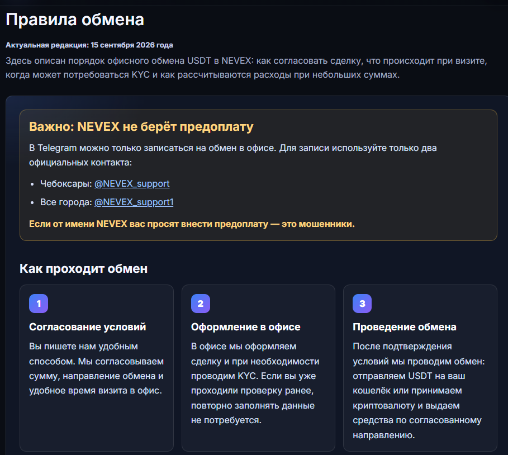Image resolution: width=508 pixels, height=455 pixels.
Task: Click the "Правила обмена" page heading
Action: tap(75, 20)
